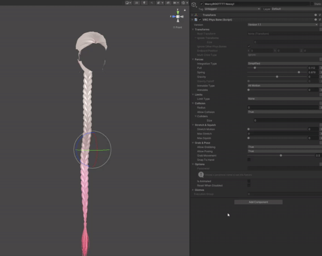This screenshot has width=322, height=256.
Task: Expand the Gizmos section
Action: click(x=193, y=190)
